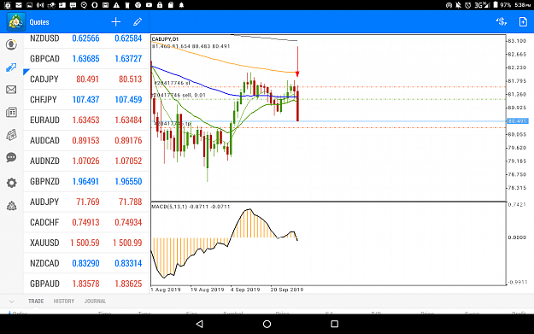Open the economic calendar icon in sidebar
The width and height of the screenshot is (534, 334).
(x=11, y=135)
